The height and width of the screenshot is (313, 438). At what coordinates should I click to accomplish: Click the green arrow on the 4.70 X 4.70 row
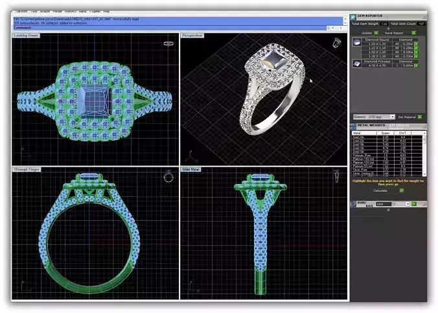coord(416,65)
